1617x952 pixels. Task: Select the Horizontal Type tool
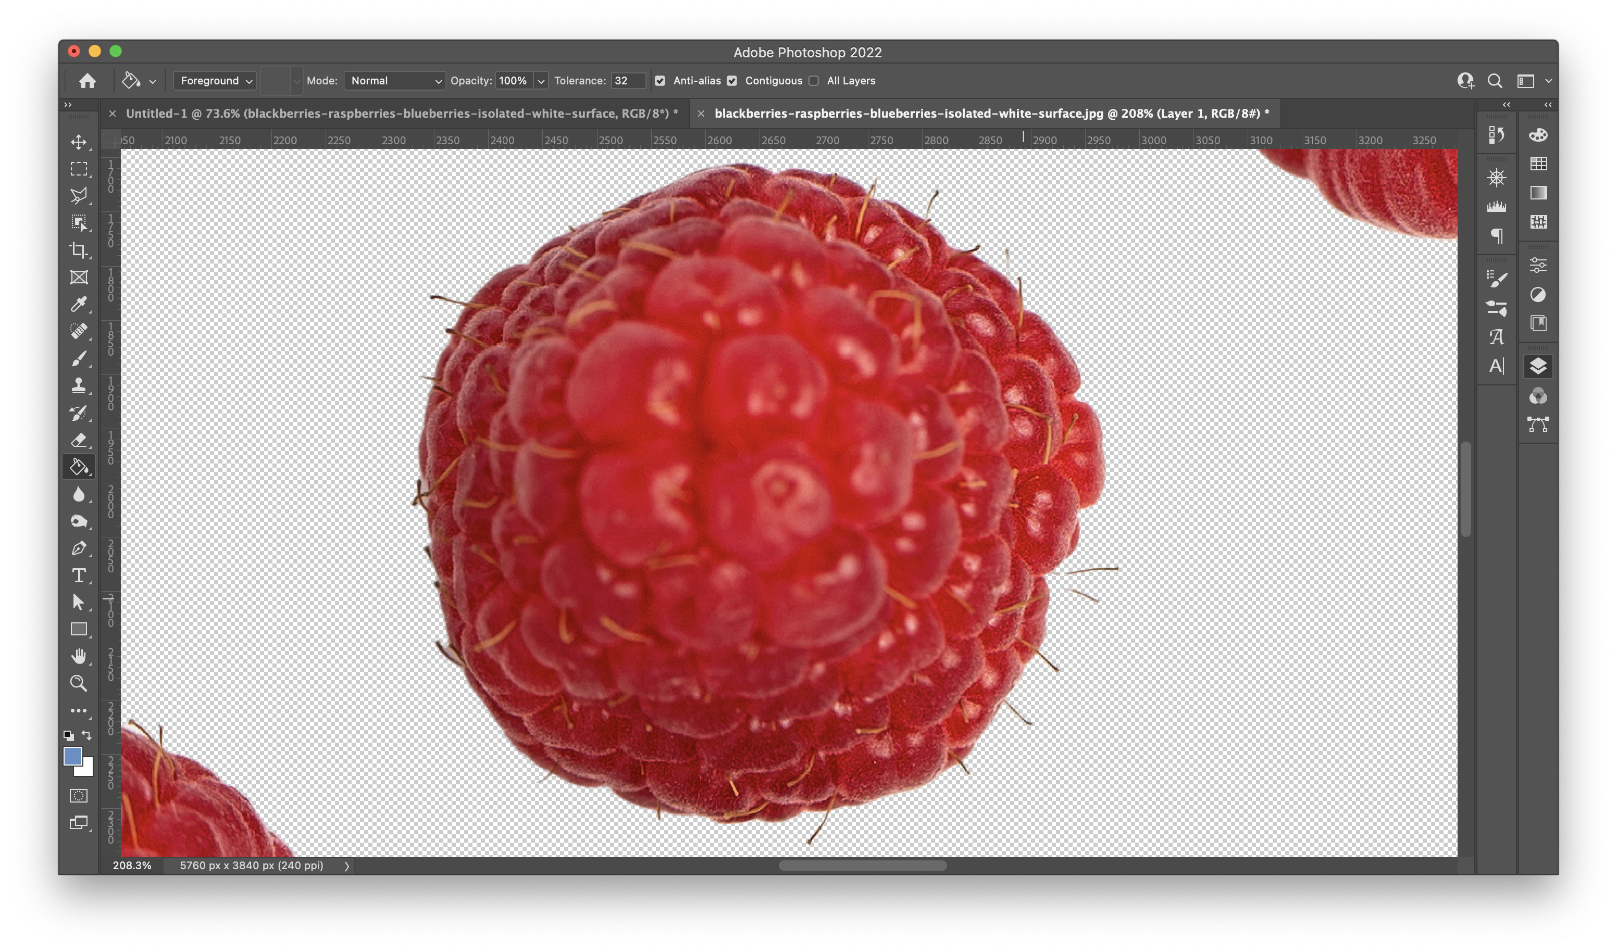coord(79,575)
